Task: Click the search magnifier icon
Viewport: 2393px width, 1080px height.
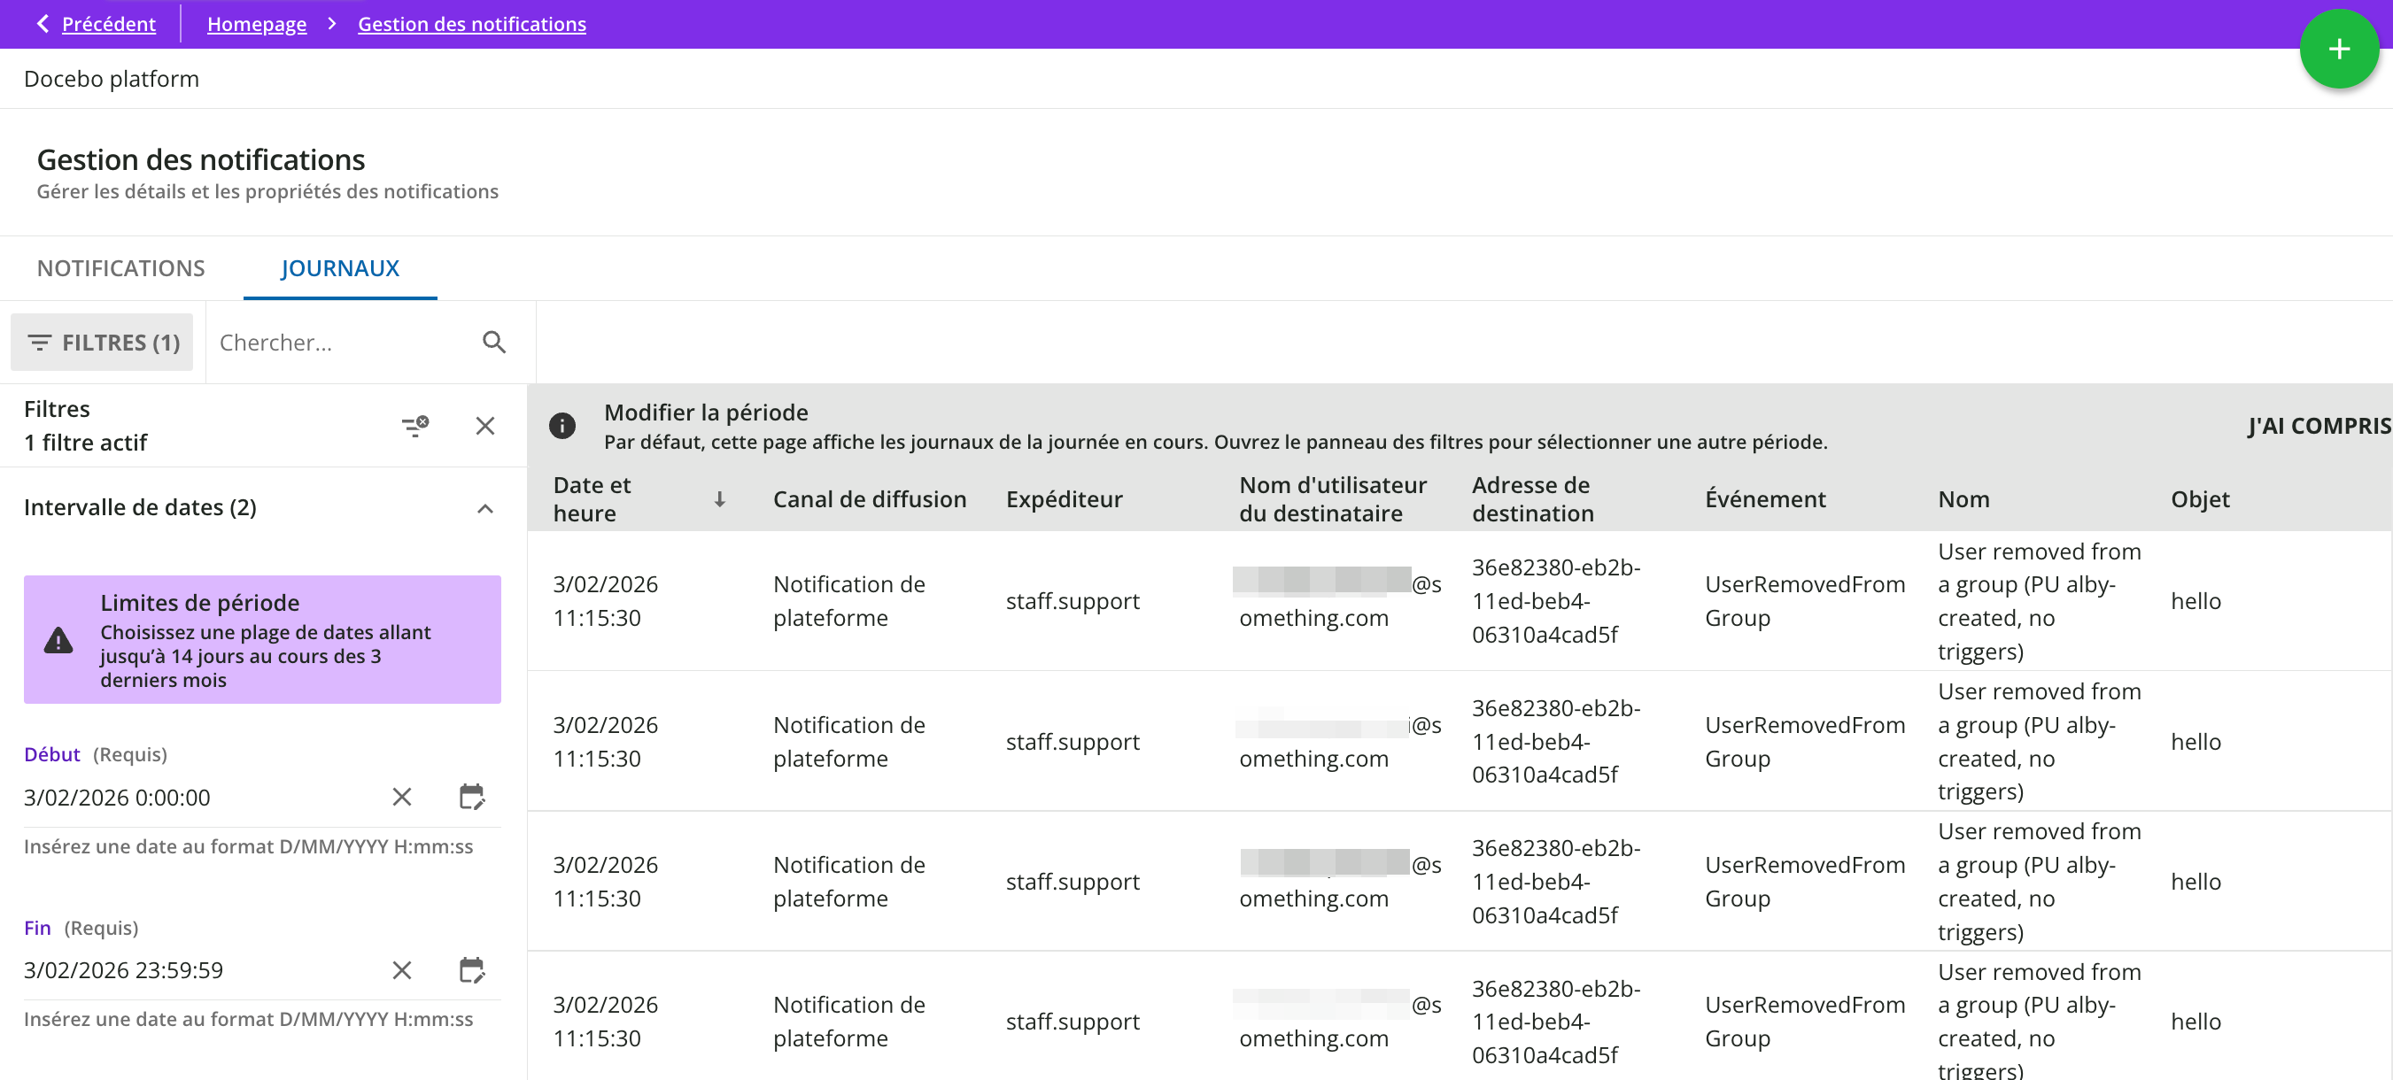Action: (494, 343)
